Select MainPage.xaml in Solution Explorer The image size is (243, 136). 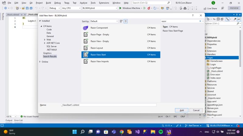(214, 115)
